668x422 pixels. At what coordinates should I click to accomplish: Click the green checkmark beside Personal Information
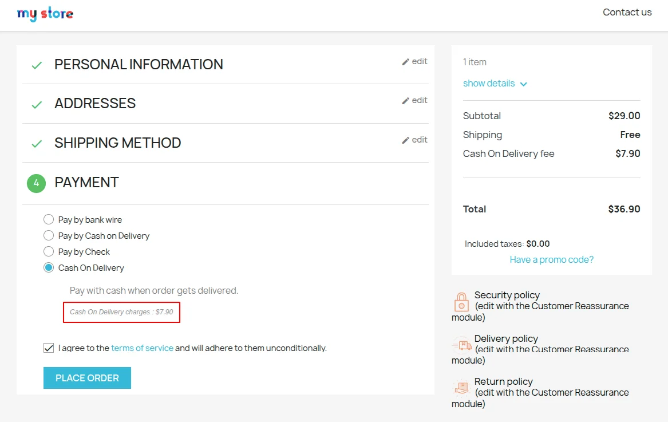[37, 65]
